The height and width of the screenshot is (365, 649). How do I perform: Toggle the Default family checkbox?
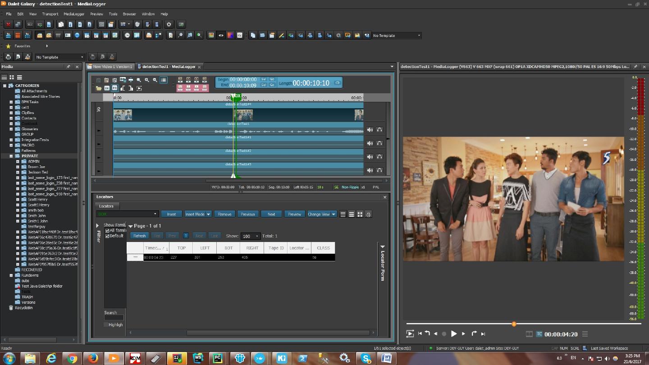[107, 236]
